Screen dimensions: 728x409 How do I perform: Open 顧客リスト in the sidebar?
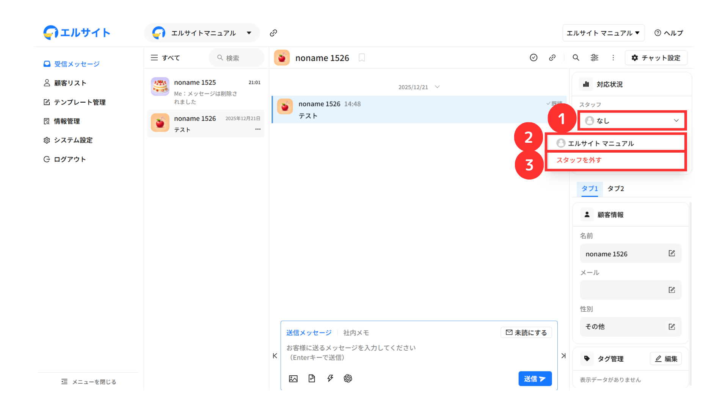tap(70, 83)
